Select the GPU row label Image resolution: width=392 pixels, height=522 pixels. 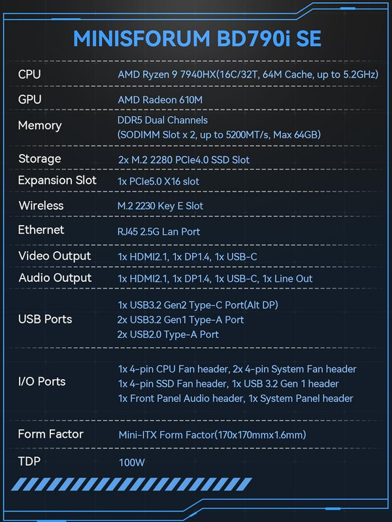click(x=29, y=100)
